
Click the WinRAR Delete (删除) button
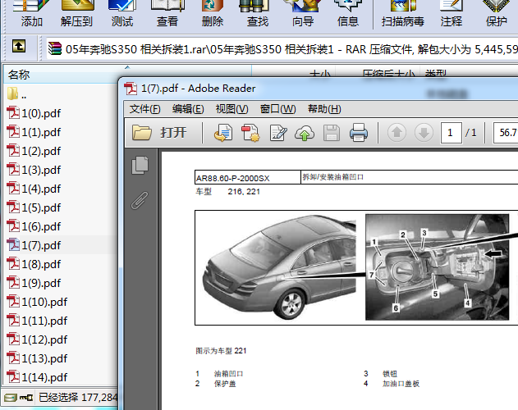tap(213, 14)
